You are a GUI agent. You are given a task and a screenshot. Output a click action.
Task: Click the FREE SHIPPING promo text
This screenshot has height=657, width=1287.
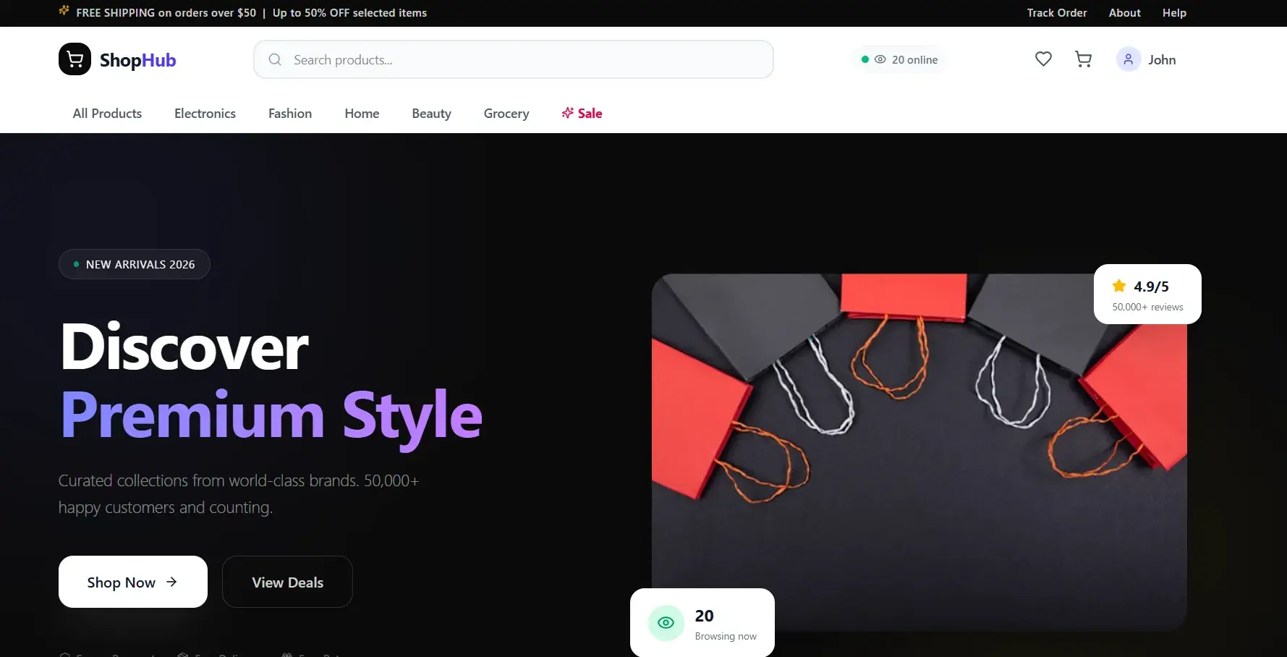tap(166, 13)
